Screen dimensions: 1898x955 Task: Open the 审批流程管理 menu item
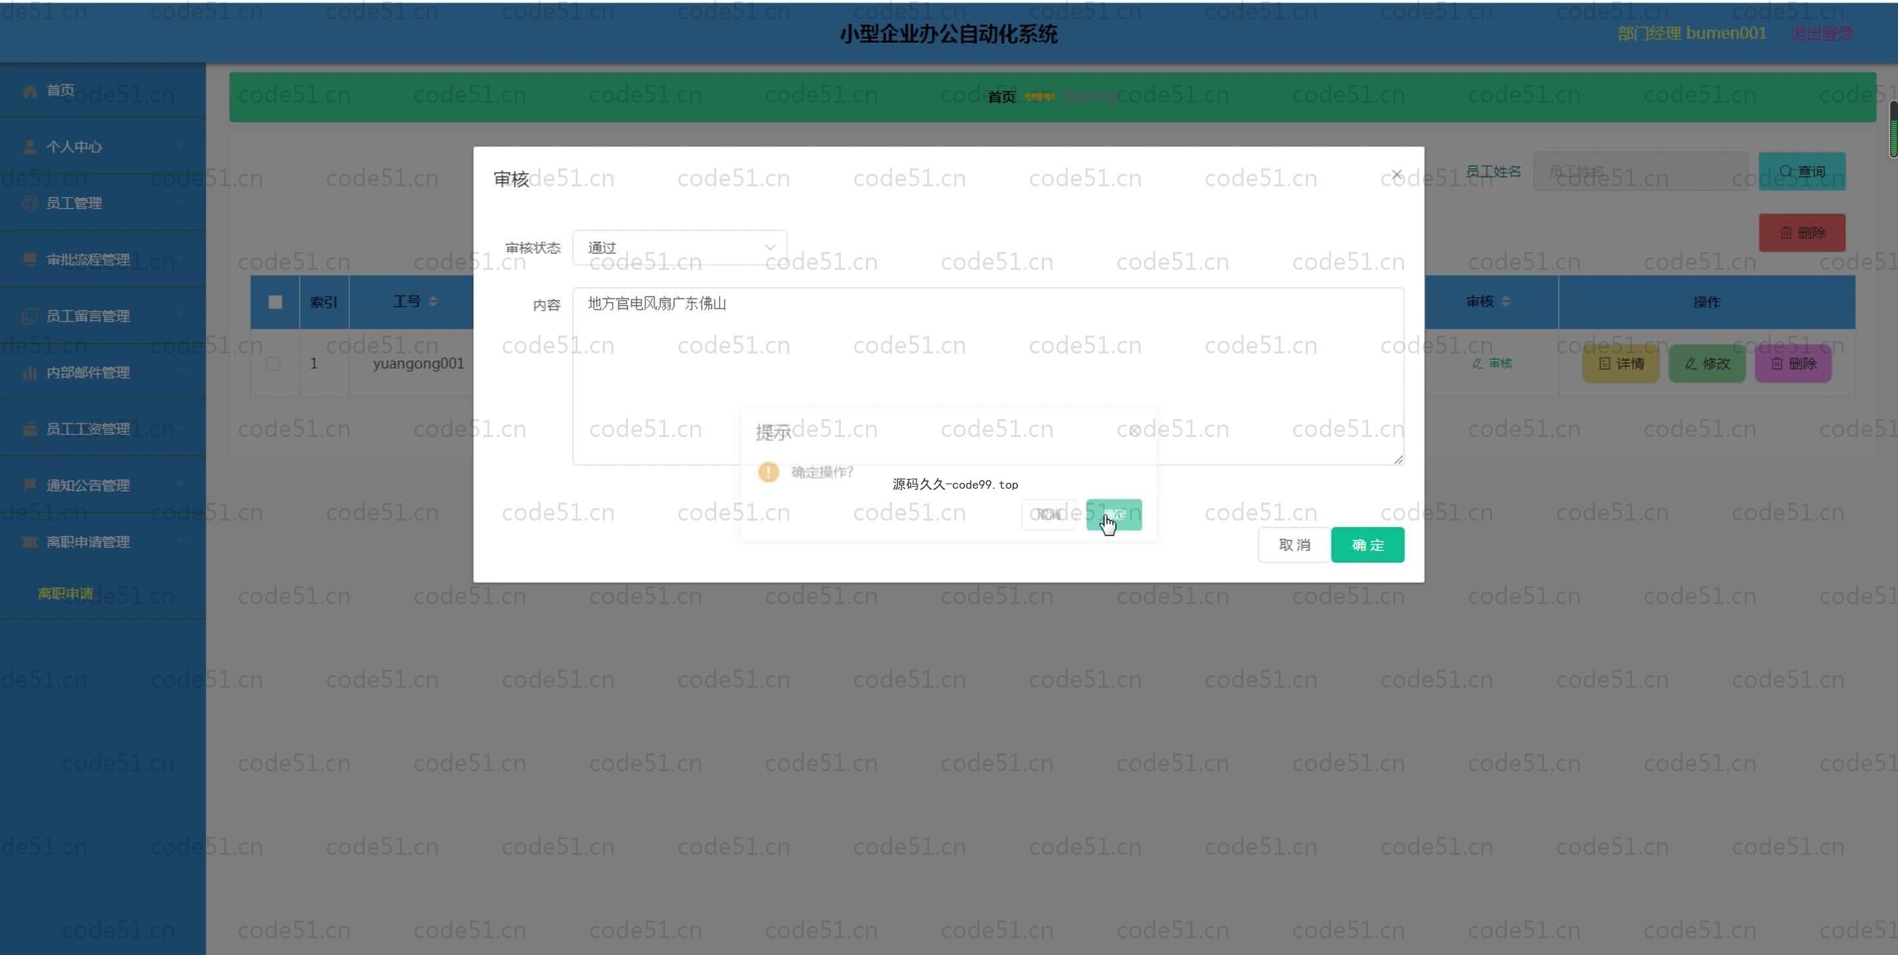pyautogui.click(x=102, y=259)
